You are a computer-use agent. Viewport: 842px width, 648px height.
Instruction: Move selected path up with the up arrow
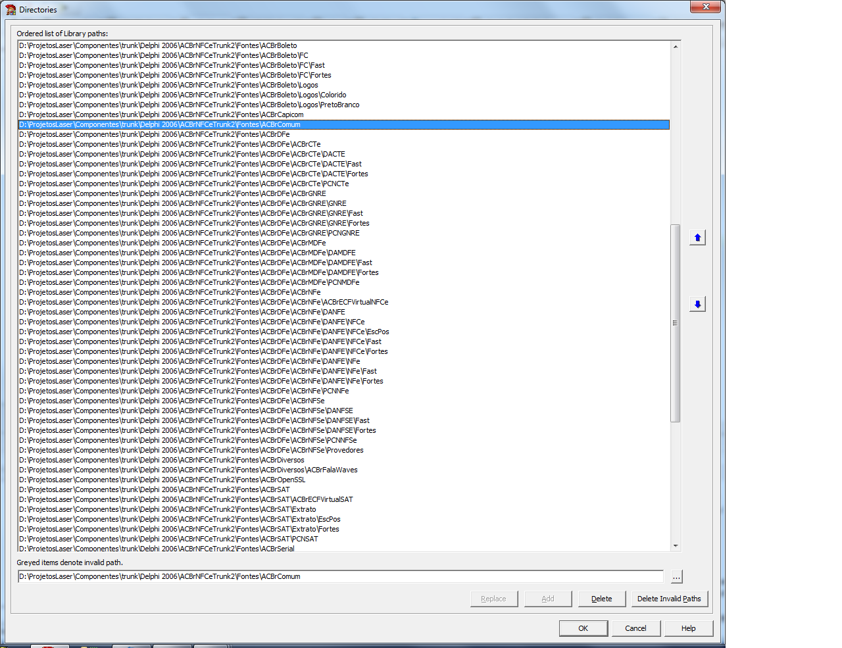click(697, 237)
